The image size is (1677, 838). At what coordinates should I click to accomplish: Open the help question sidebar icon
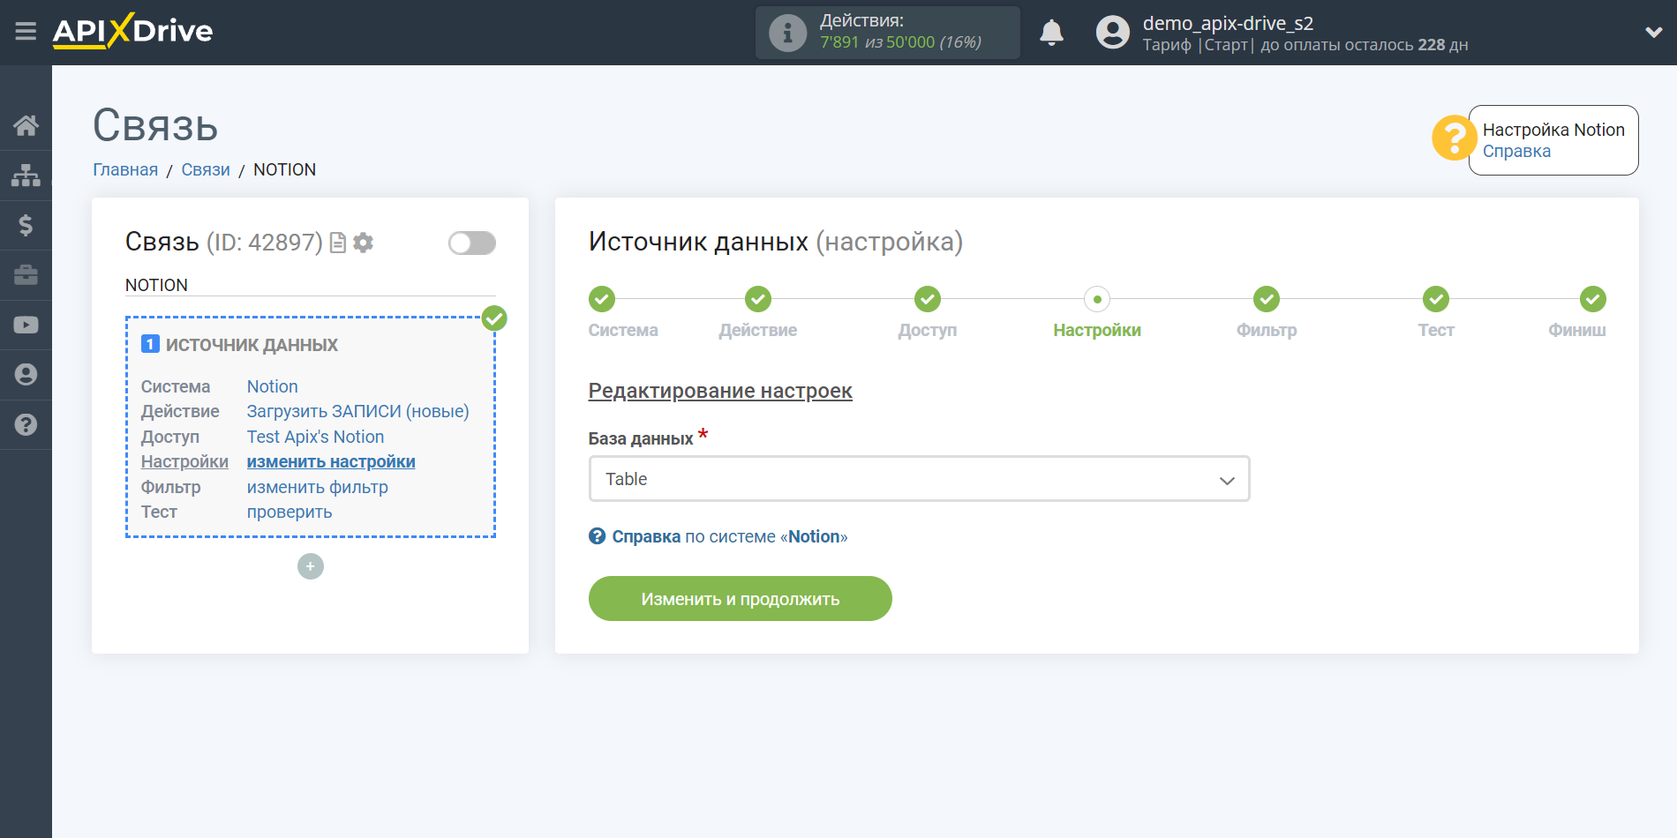tap(26, 424)
